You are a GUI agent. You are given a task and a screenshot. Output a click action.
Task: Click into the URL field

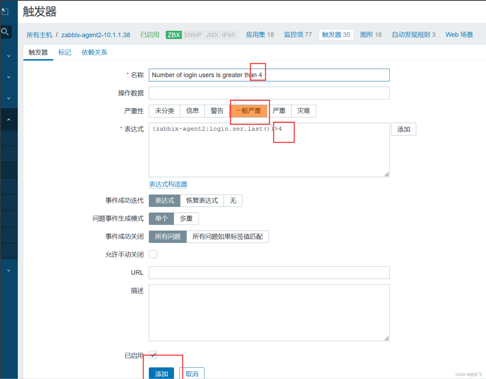point(269,273)
